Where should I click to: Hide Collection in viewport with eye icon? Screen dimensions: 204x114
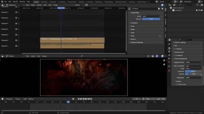(199, 10)
